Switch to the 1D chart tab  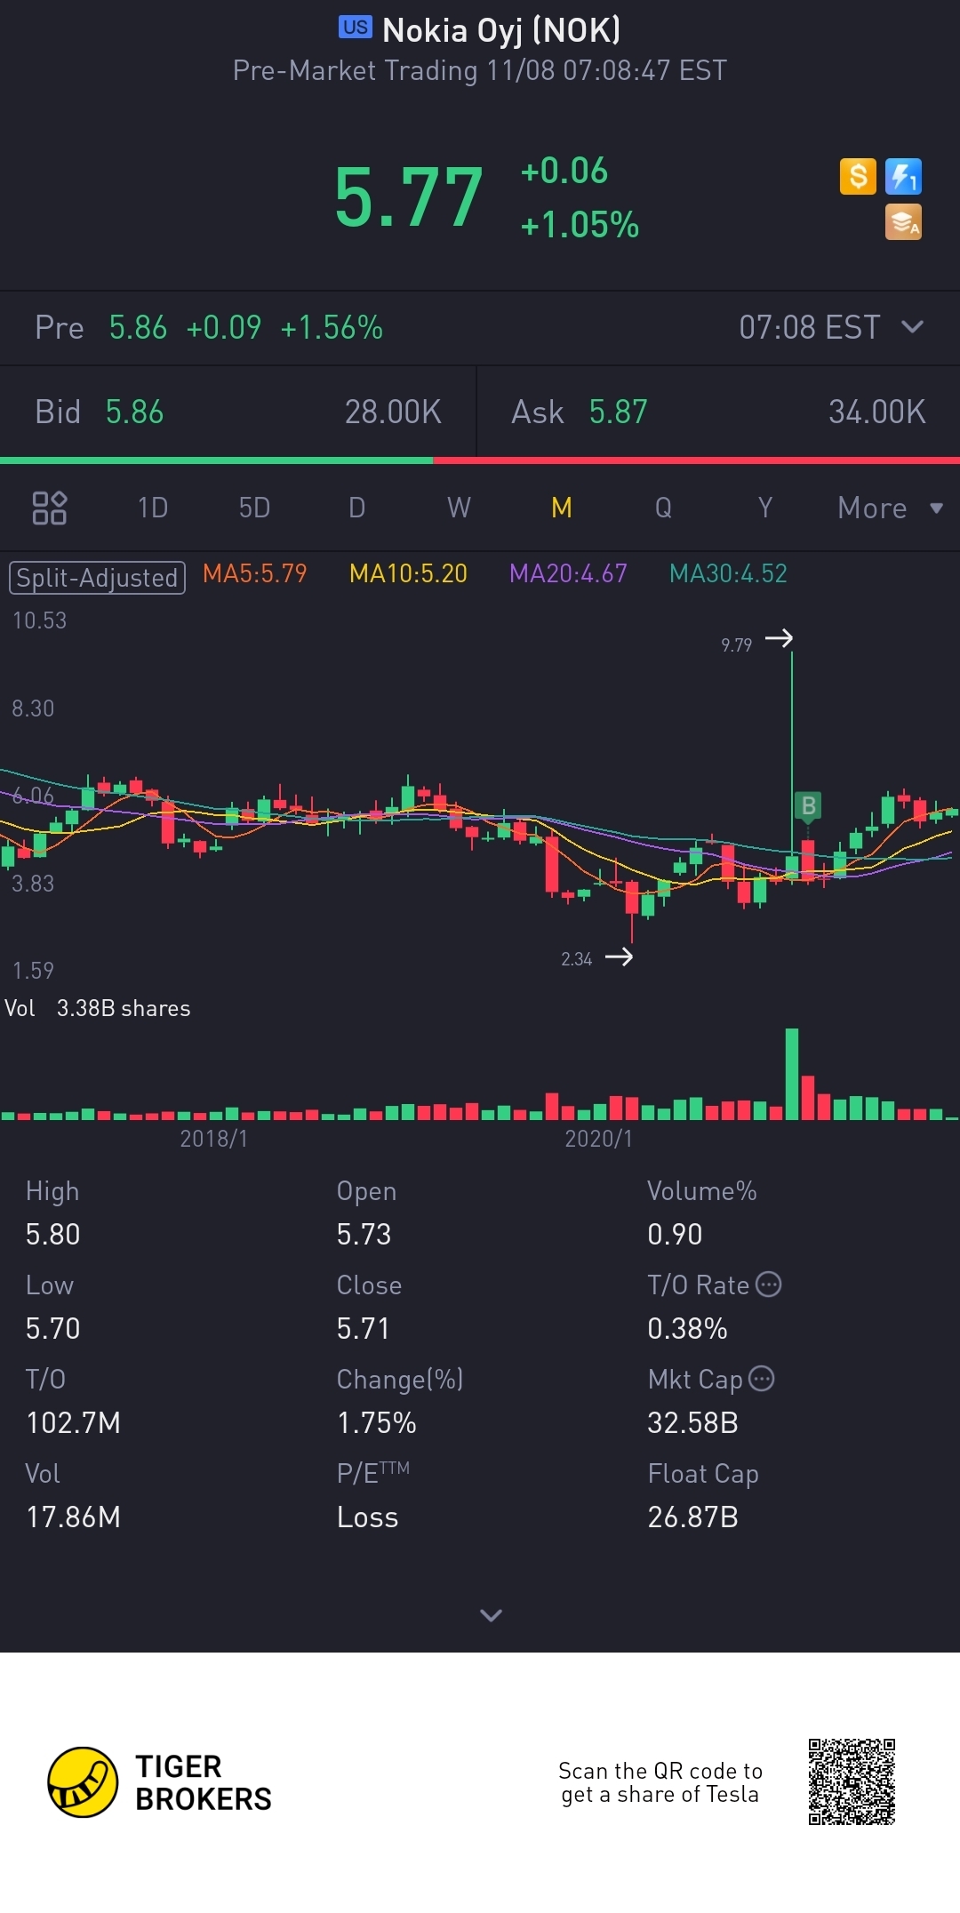[x=153, y=508]
